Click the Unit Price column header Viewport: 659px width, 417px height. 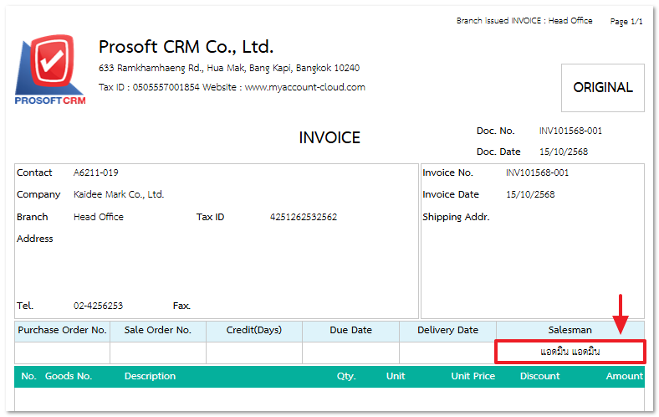click(x=473, y=376)
